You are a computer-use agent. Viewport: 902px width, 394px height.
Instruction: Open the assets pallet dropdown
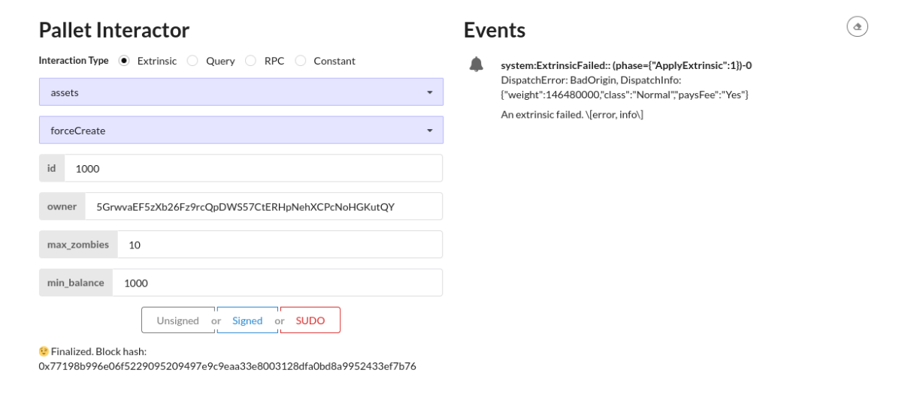(x=241, y=92)
